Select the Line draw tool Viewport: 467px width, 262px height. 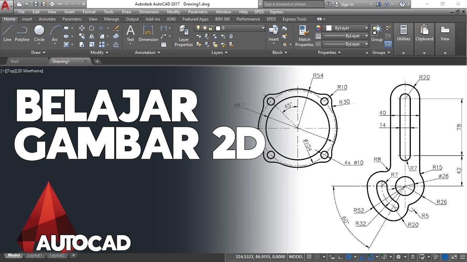[x=7, y=33]
